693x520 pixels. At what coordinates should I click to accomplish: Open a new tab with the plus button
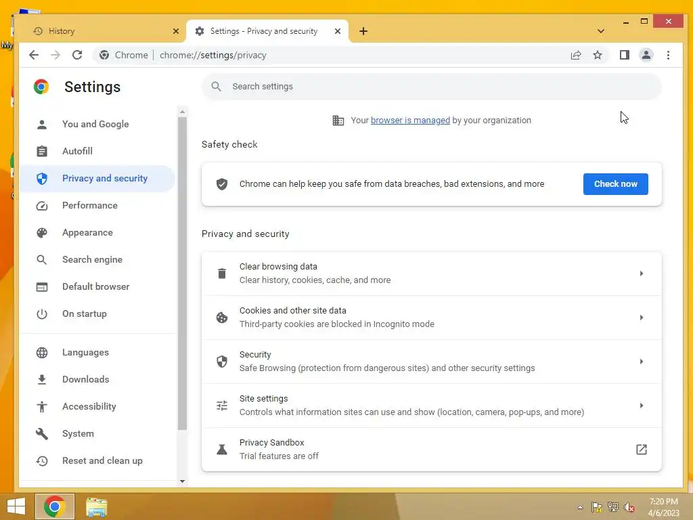click(363, 31)
